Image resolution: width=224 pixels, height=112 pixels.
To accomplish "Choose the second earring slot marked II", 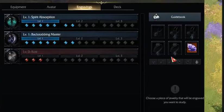I will 192,31.
